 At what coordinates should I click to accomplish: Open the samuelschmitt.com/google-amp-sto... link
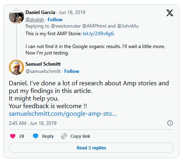(62, 114)
